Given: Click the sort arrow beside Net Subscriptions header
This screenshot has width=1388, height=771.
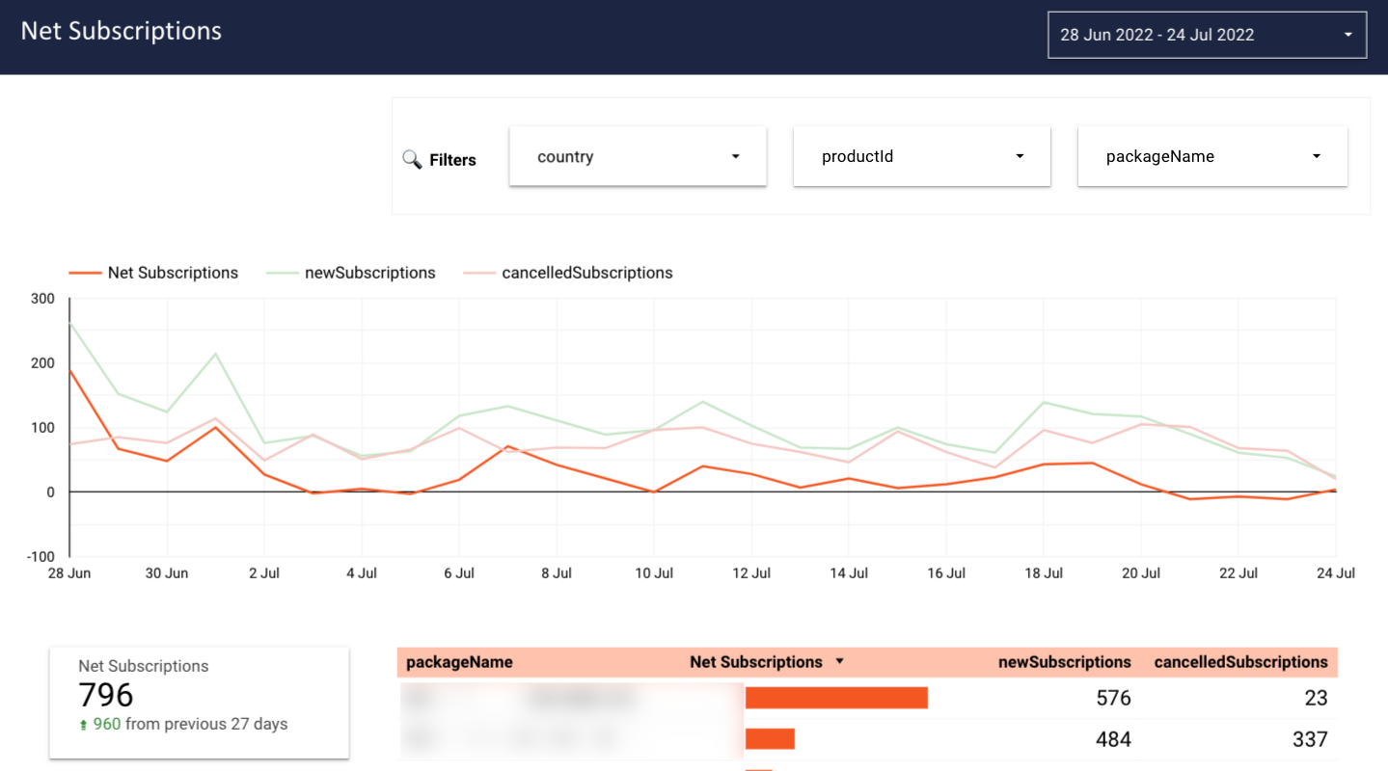Looking at the screenshot, I should pyautogui.click(x=839, y=662).
